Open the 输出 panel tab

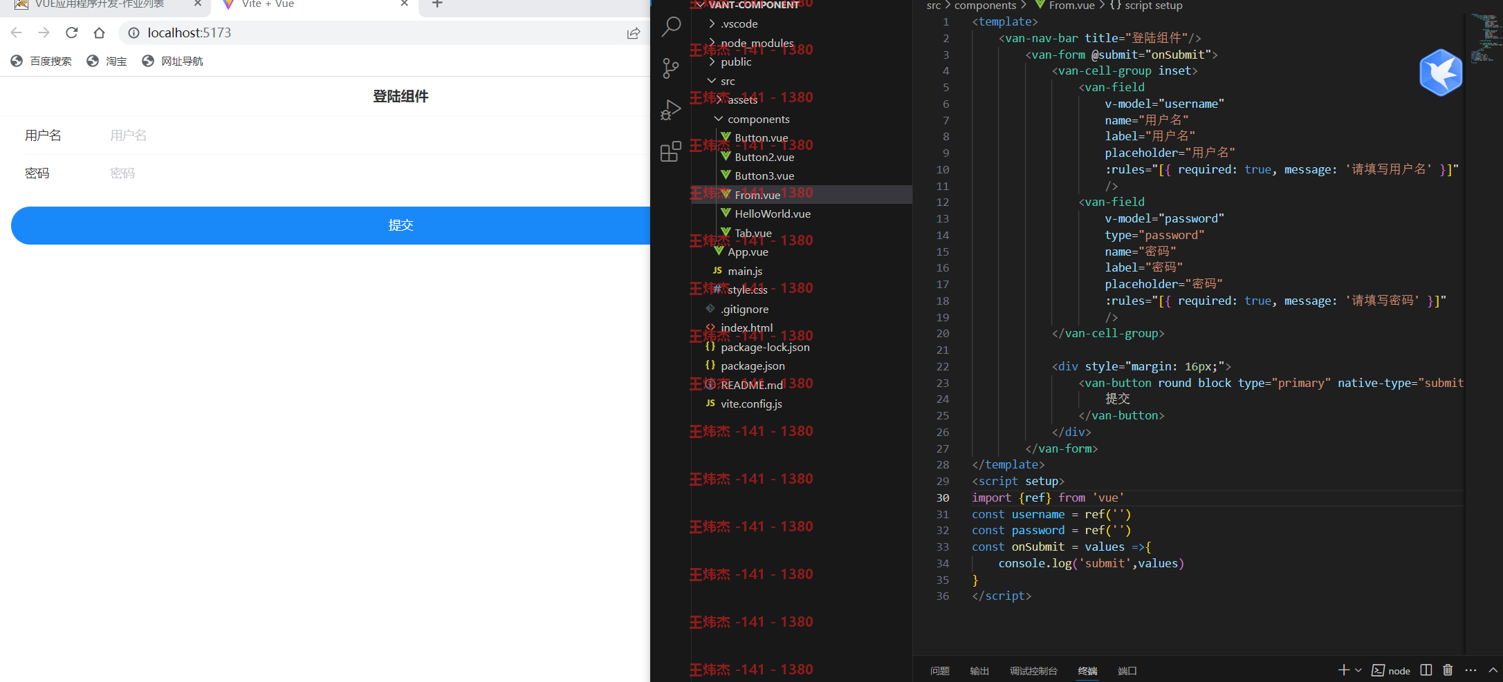[x=979, y=671]
